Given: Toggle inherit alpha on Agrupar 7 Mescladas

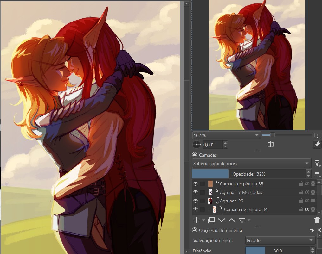Looking at the screenshot, I should (307, 192).
